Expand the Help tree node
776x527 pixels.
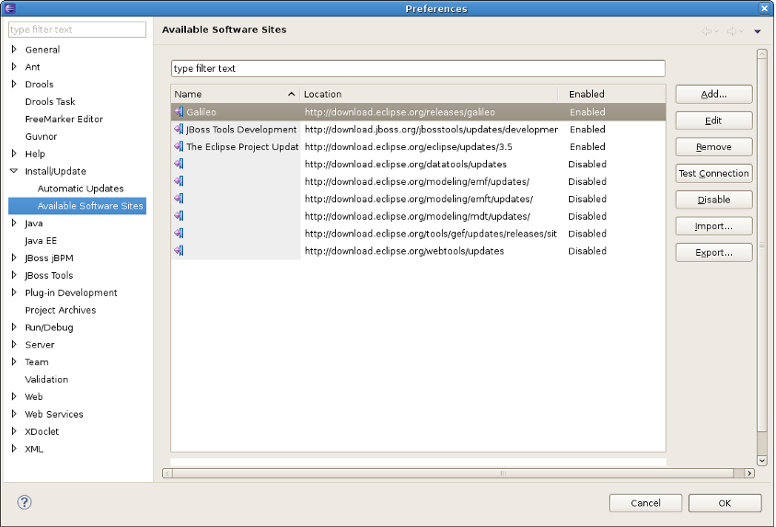coord(14,154)
